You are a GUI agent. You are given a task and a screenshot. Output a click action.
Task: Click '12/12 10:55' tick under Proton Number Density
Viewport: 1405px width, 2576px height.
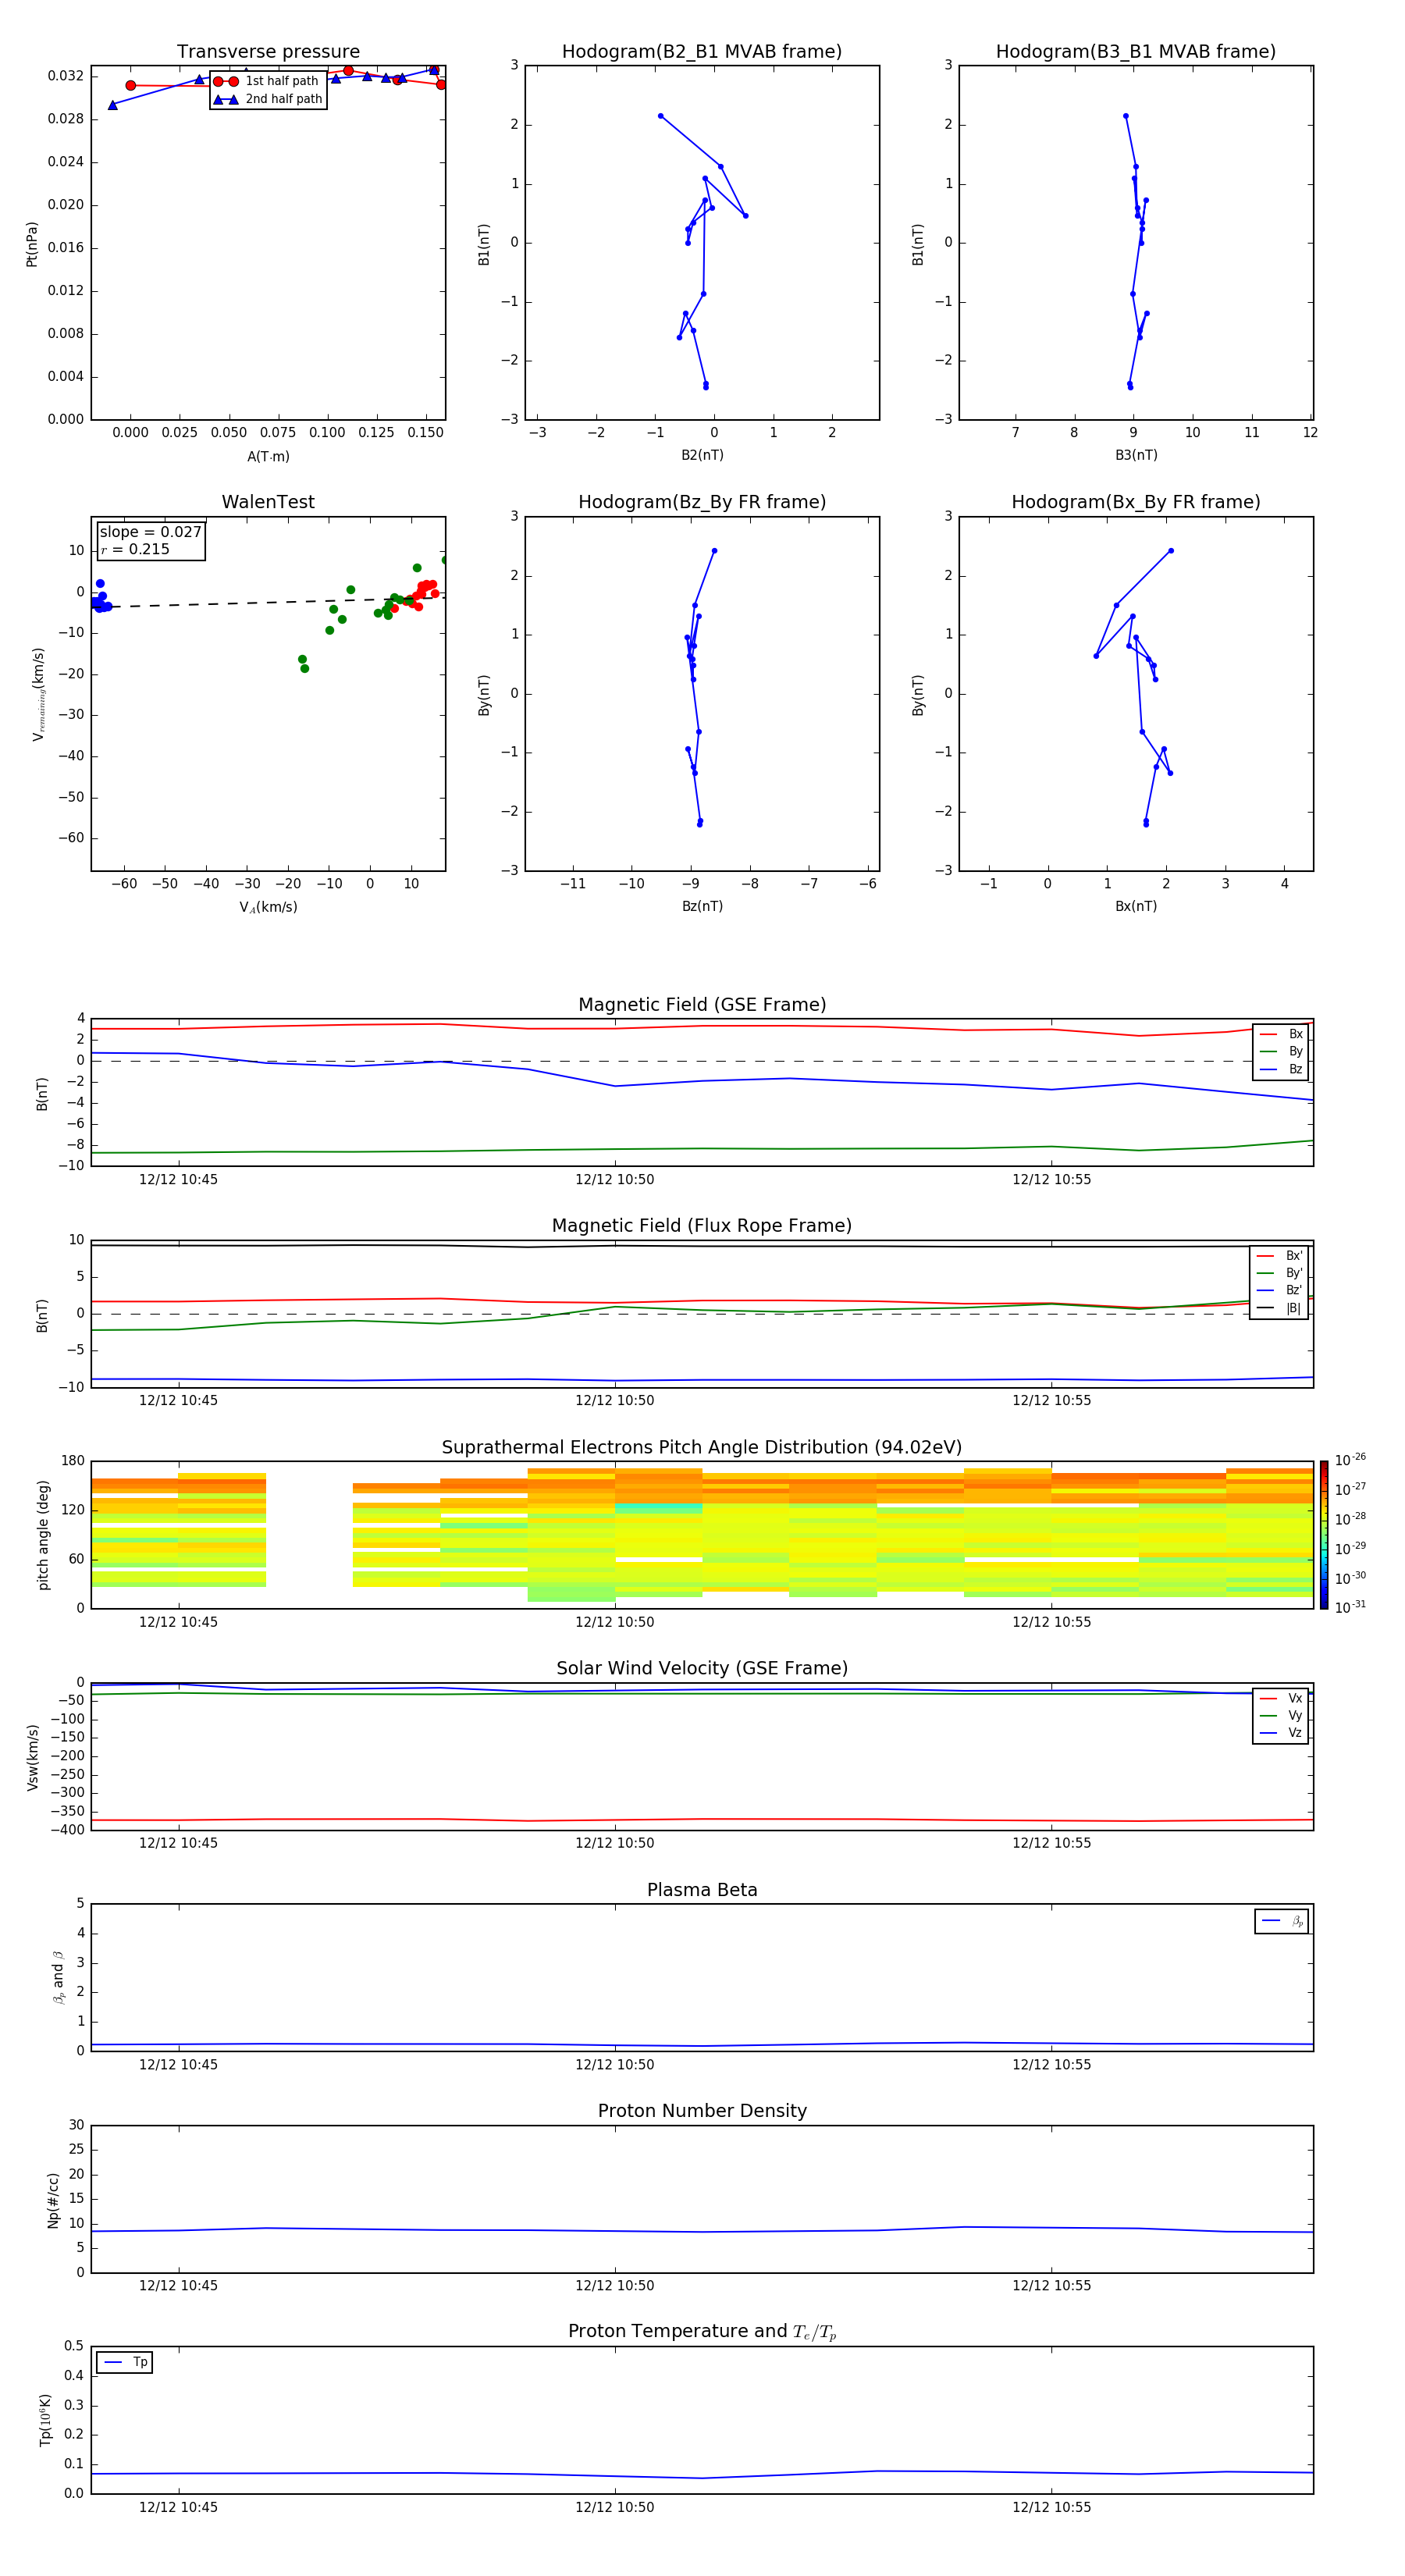click(1051, 2286)
